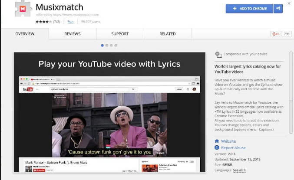
Task: Click the Google +1 button
Action: coord(275,34)
